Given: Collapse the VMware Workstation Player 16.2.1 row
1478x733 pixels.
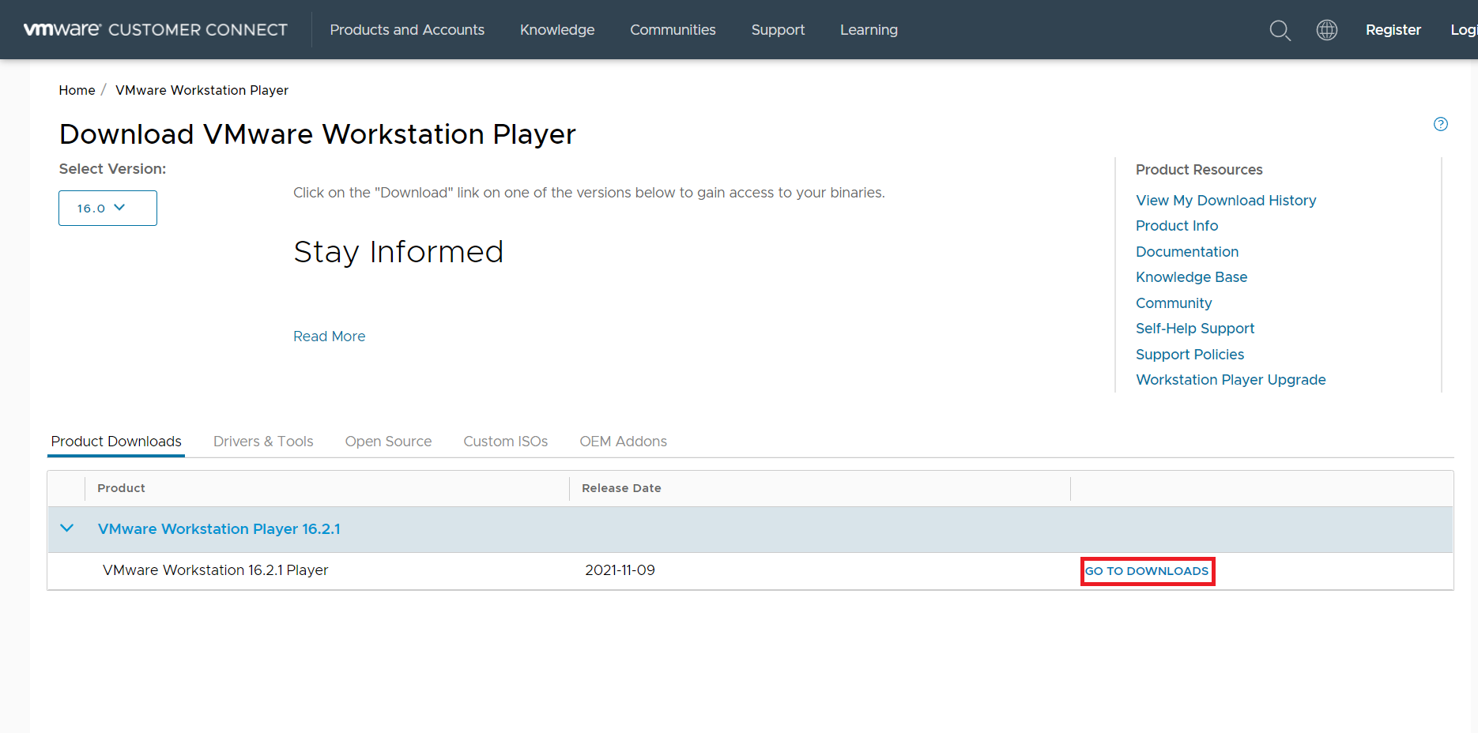Looking at the screenshot, I should [x=67, y=528].
